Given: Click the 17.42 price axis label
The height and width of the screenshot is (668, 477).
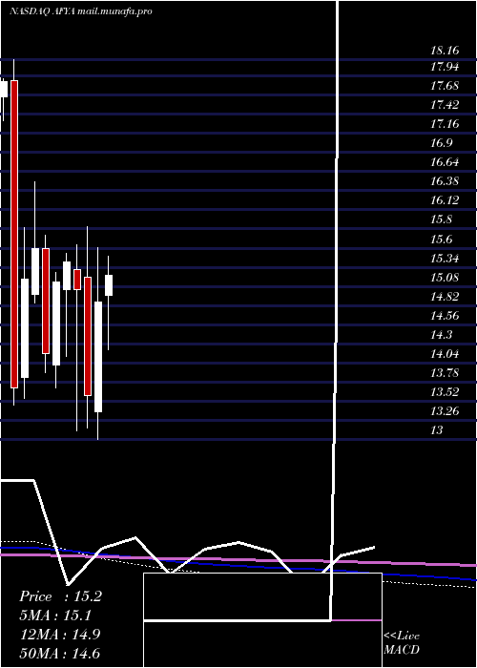Looking at the screenshot, I should pyautogui.click(x=445, y=105).
